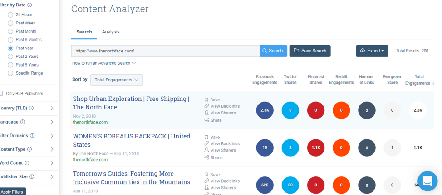Open the chat support bubble icon

click(x=427, y=181)
